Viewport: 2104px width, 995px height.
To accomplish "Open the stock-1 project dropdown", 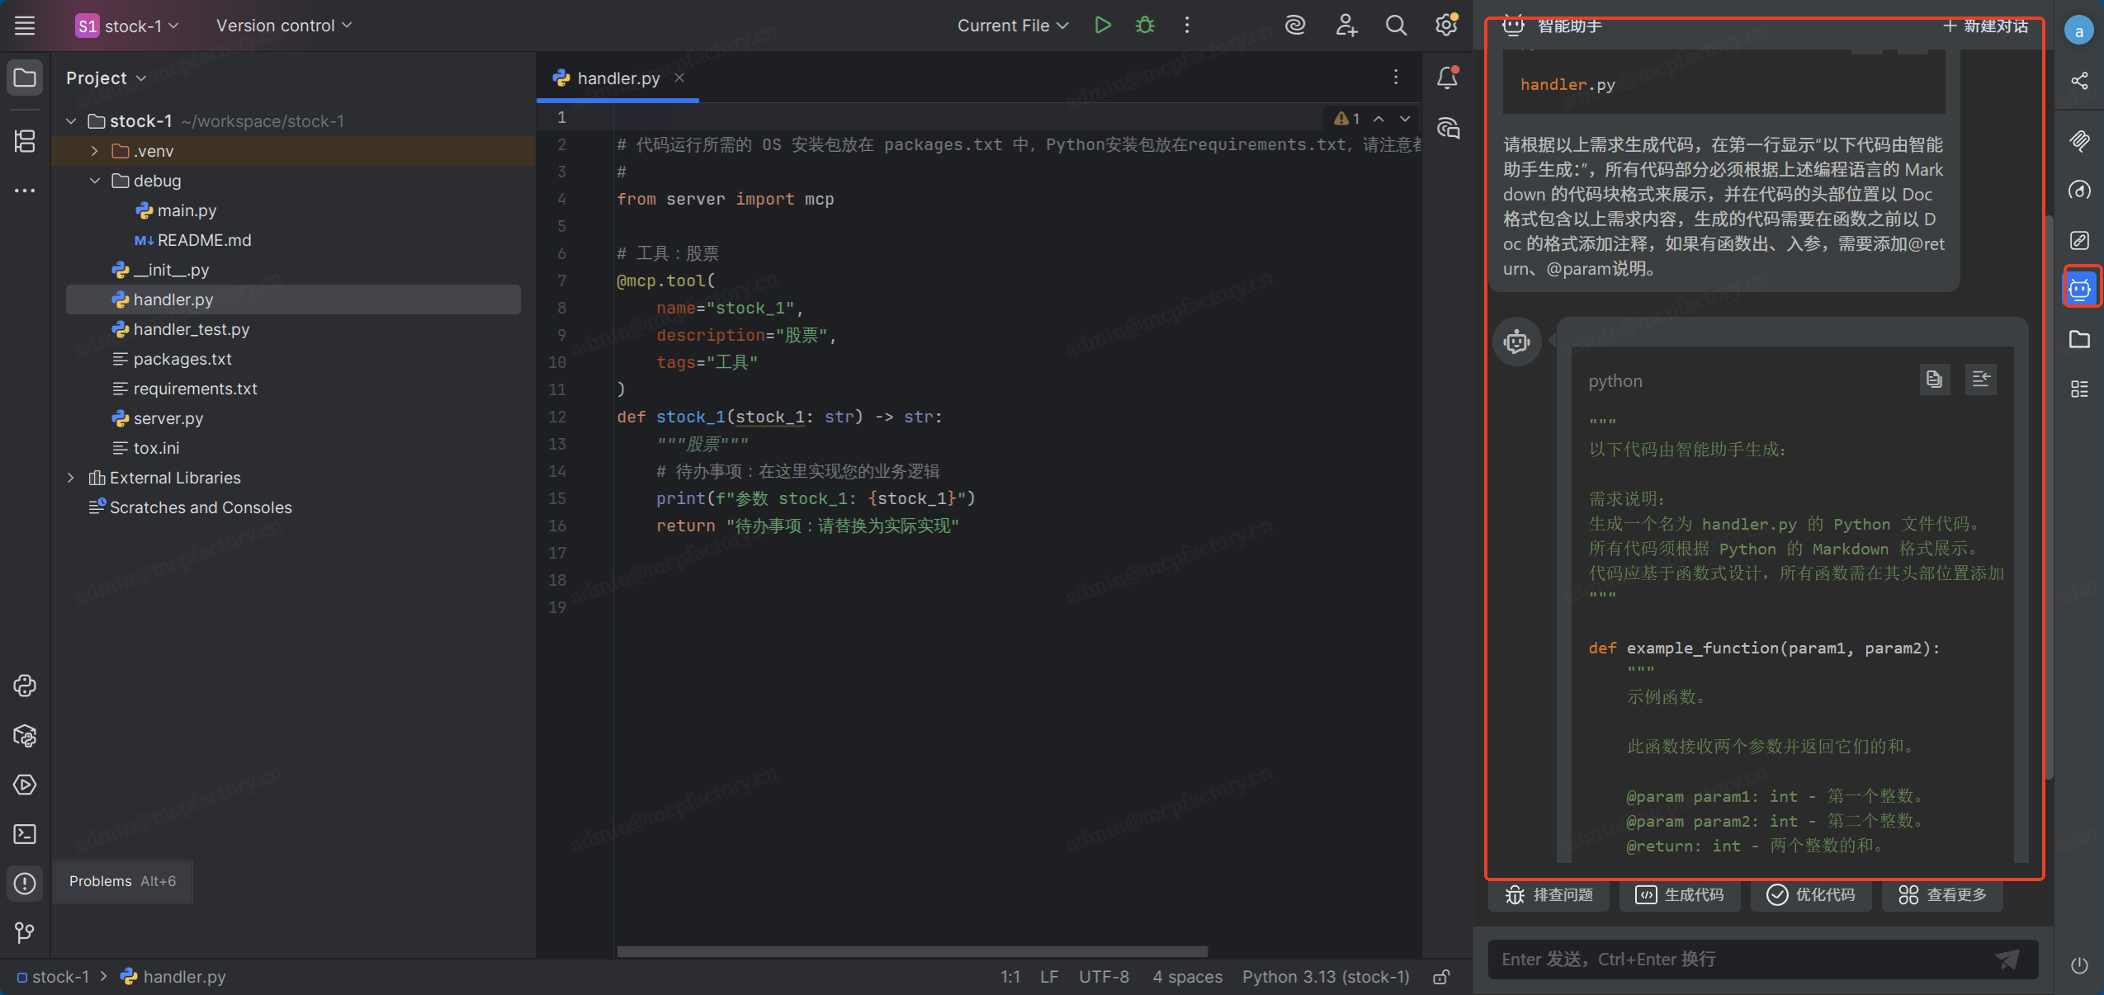I will pos(127,26).
